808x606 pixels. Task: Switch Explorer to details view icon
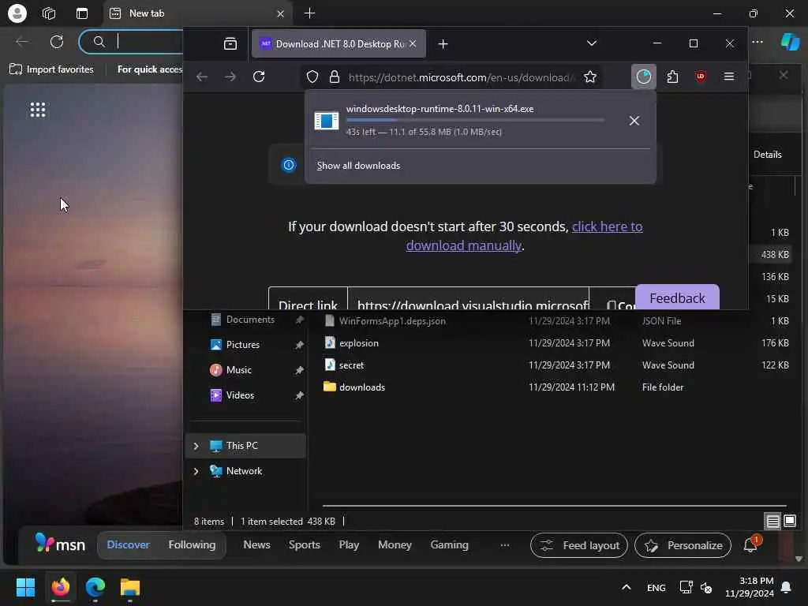click(x=773, y=522)
